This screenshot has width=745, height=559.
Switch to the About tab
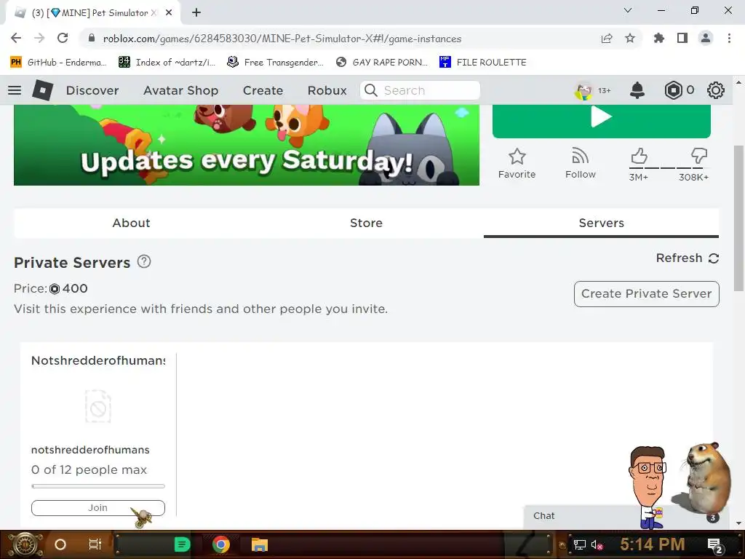tap(131, 223)
